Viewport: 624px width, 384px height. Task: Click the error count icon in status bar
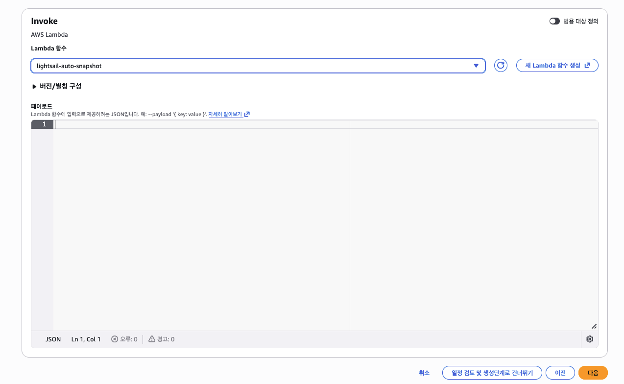[x=115, y=339]
